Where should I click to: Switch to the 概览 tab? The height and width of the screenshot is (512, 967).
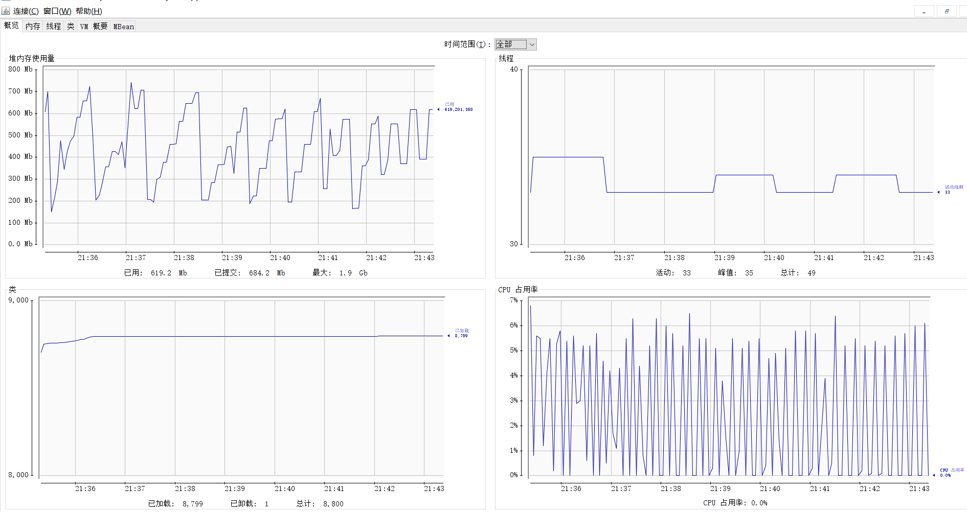(x=11, y=26)
